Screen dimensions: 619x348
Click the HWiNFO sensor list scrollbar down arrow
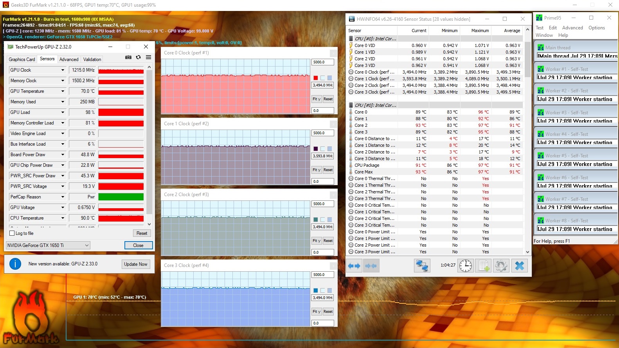pyautogui.click(x=527, y=252)
